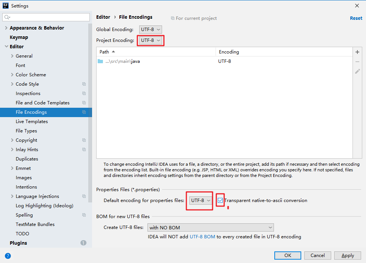Close the Settings dialog
Viewport: 366px width, 263px height.
pyautogui.click(x=357, y=6)
